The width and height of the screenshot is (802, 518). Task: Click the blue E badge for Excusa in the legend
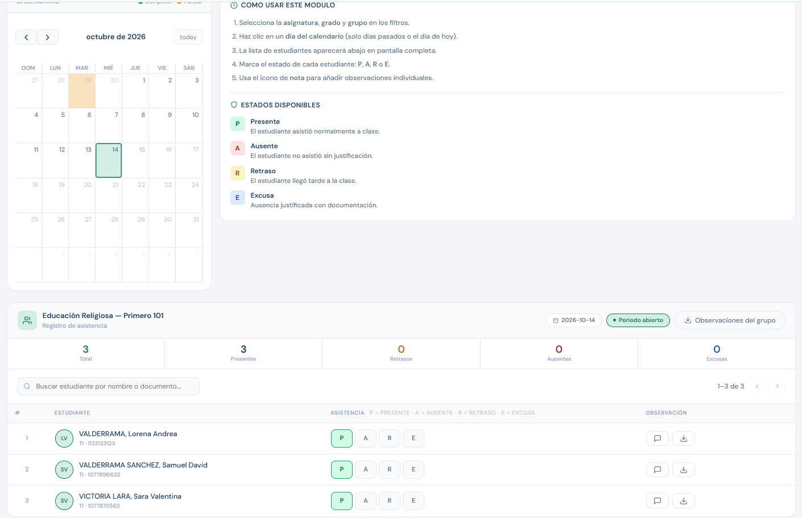click(238, 198)
